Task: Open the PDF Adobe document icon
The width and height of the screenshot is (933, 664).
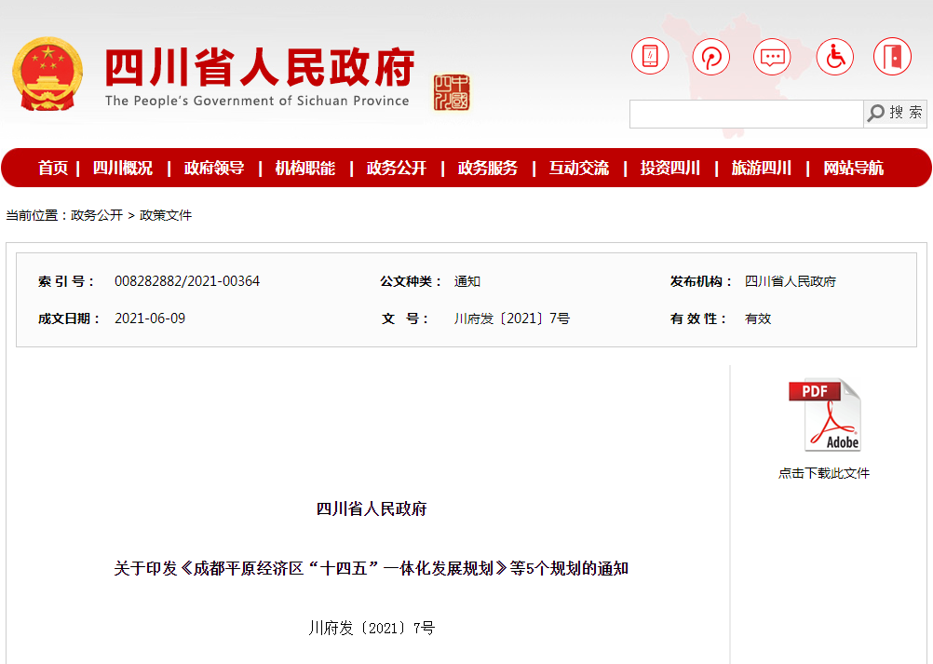Action: pos(823,413)
